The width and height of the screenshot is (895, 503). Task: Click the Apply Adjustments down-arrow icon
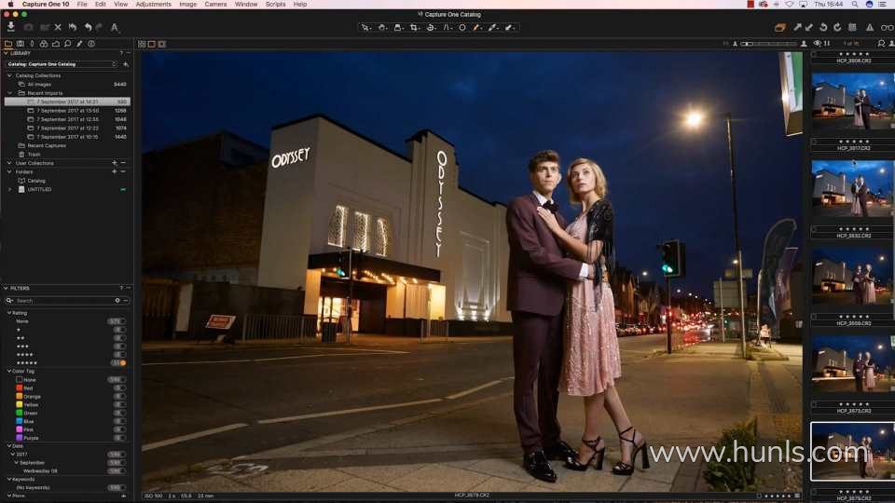[809, 27]
